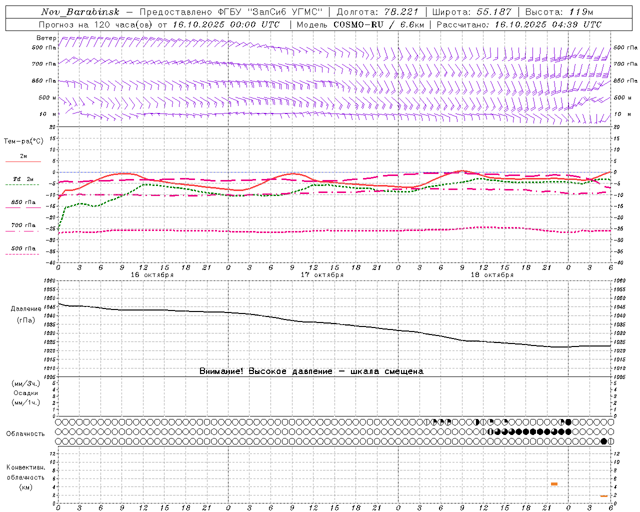Viewport: 640px width, 512px height.
Task: Click the Давление pressure panel label
Action: (26, 309)
